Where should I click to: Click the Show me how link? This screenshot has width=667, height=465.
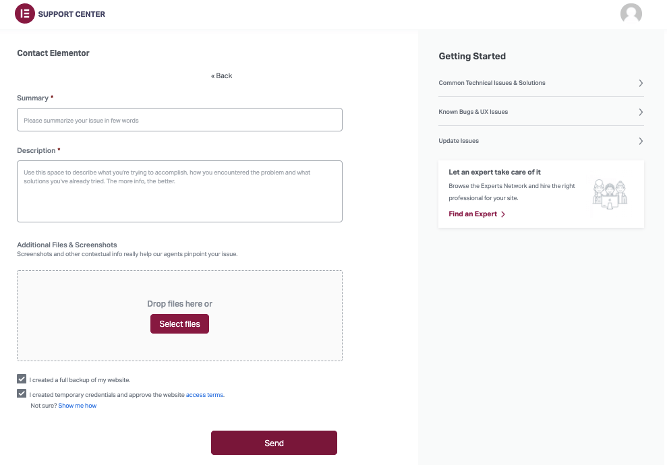77,406
